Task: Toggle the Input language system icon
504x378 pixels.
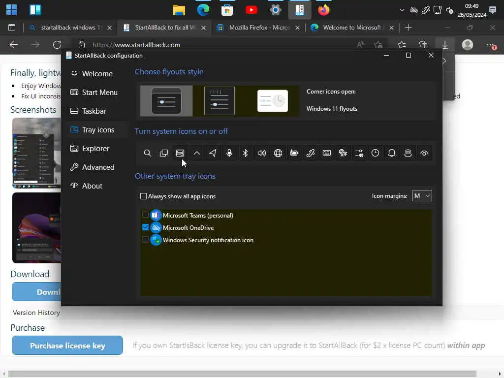Action: point(343,153)
